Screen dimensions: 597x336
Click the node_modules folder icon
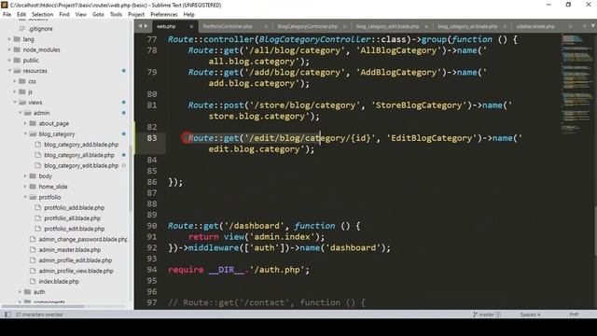click(x=17, y=49)
